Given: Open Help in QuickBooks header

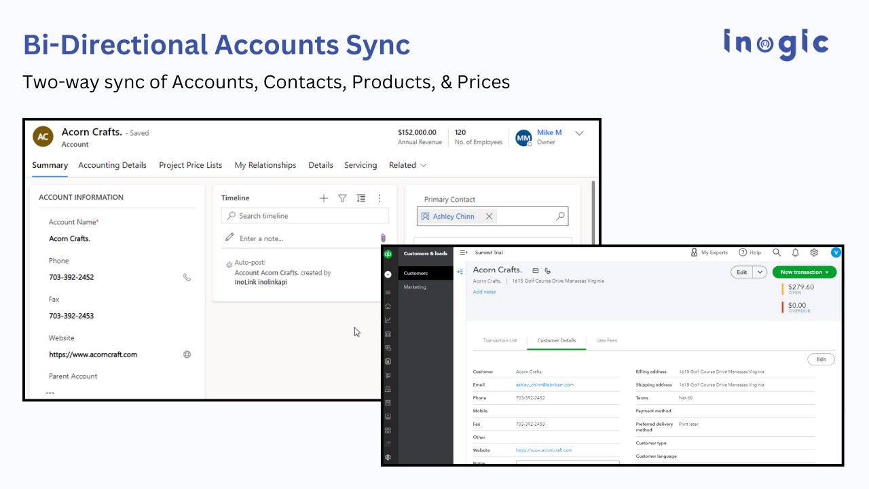Looking at the screenshot, I should (x=750, y=253).
